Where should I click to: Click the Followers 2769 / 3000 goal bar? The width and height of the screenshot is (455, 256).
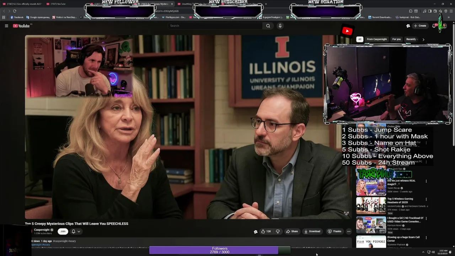(220, 250)
